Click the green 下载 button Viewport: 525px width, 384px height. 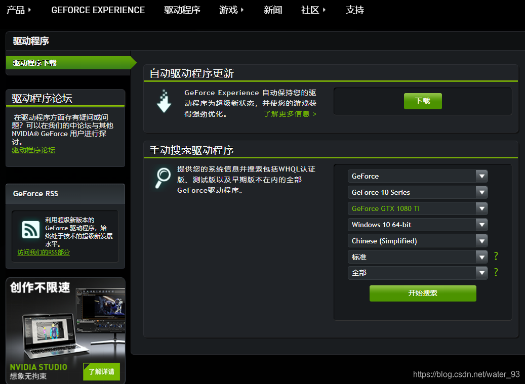tap(423, 101)
